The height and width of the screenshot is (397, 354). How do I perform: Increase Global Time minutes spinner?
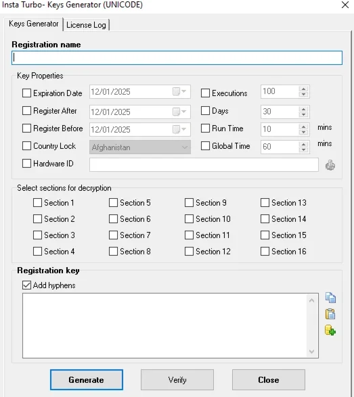pyautogui.click(x=303, y=144)
